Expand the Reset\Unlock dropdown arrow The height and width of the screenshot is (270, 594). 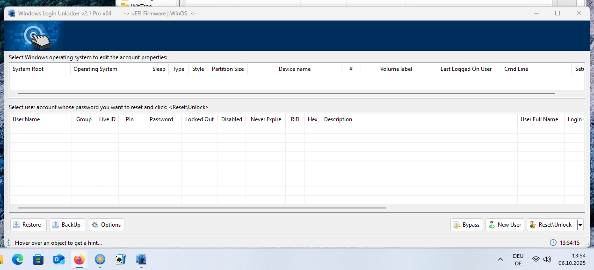point(580,225)
